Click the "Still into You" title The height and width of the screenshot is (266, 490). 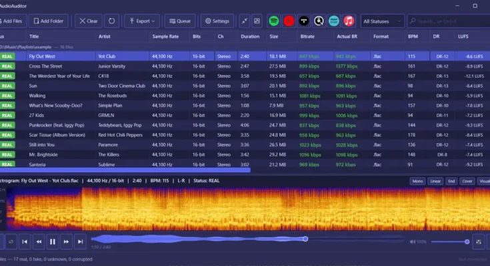[x=41, y=145]
